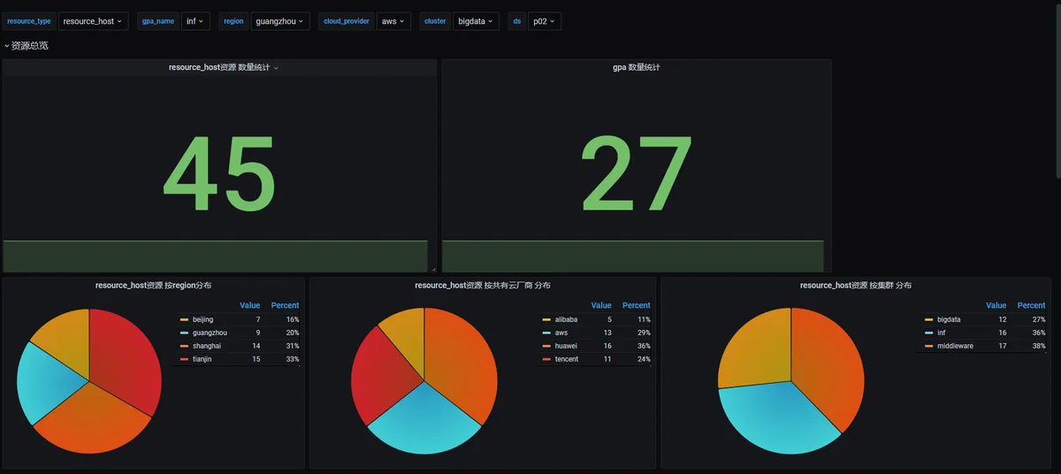The height and width of the screenshot is (474, 1061).
Task: Click the shanghai legend color swatch
Action: pos(184,346)
